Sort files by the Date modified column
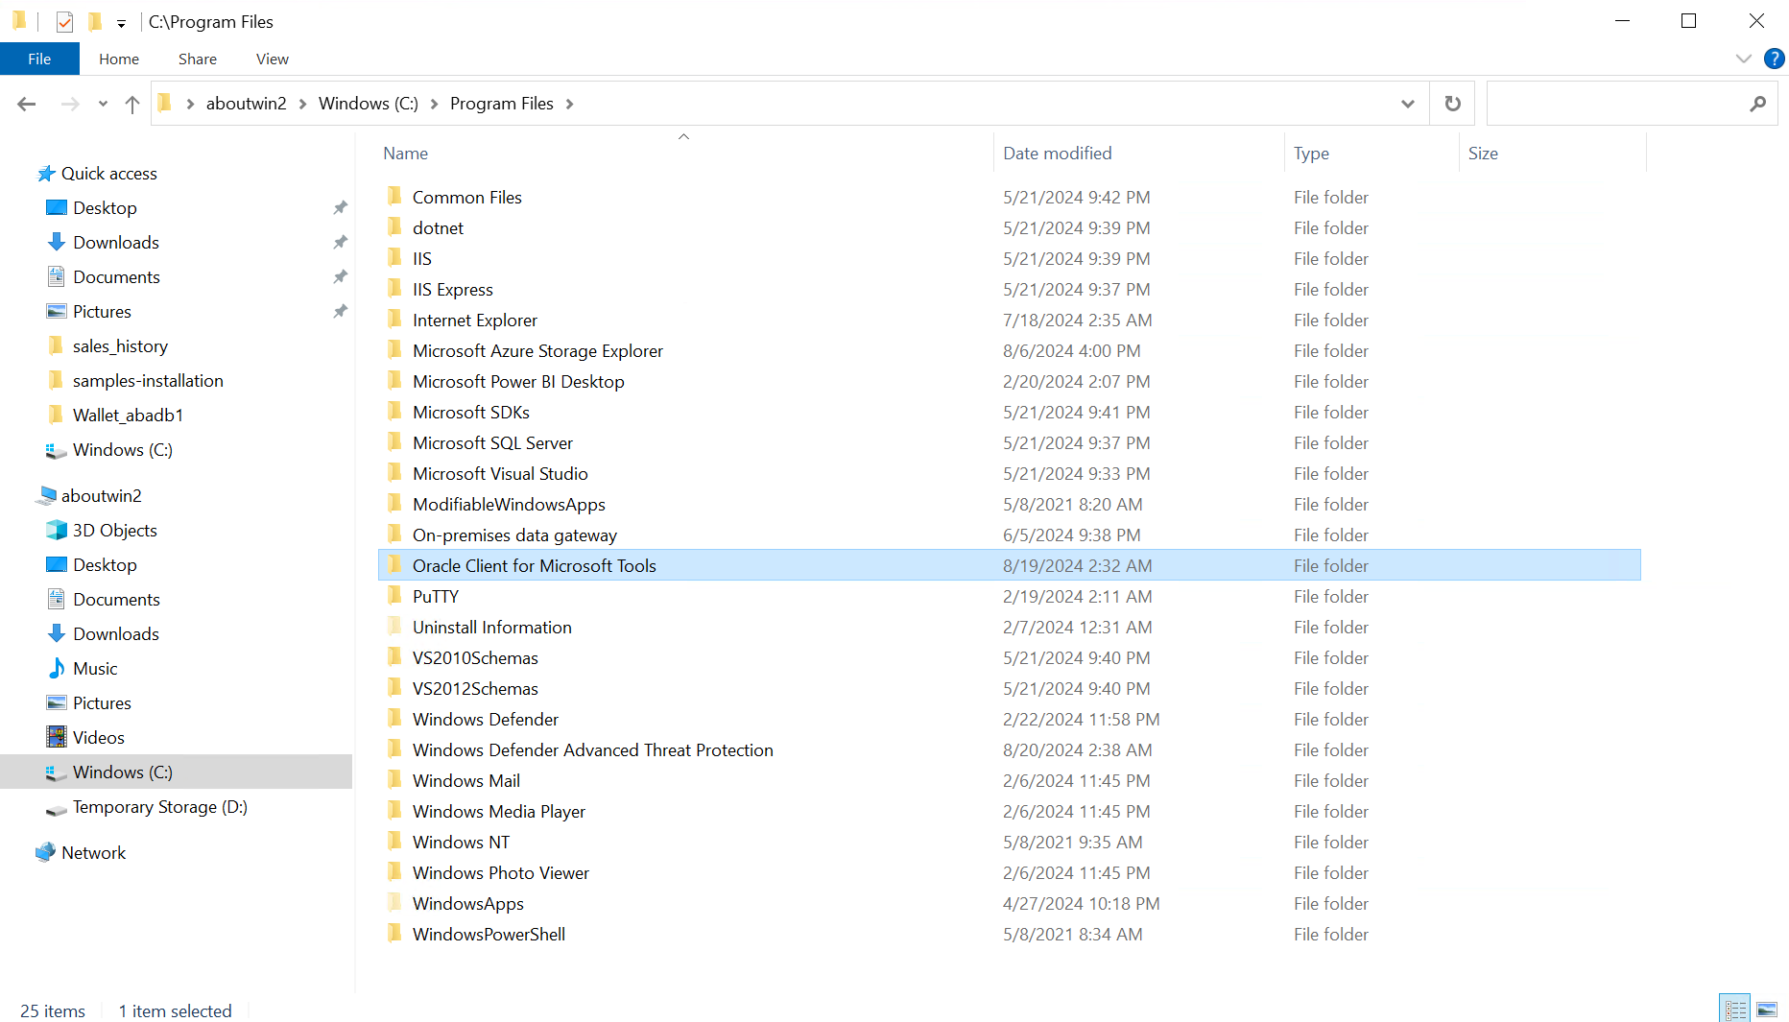This screenshot has width=1789, height=1022. pyautogui.click(x=1057, y=154)
